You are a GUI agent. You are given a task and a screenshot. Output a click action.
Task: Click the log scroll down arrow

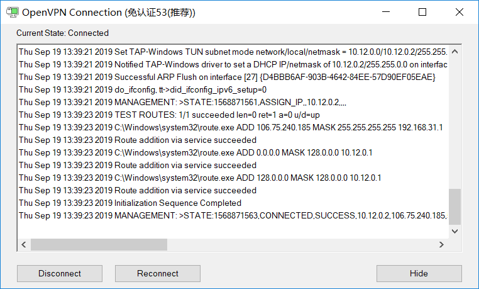pyautogui.click(x=454, y=231)
